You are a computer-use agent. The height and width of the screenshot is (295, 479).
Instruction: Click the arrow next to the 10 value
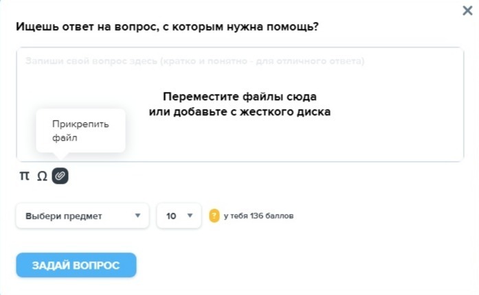(x=190, y=215)
